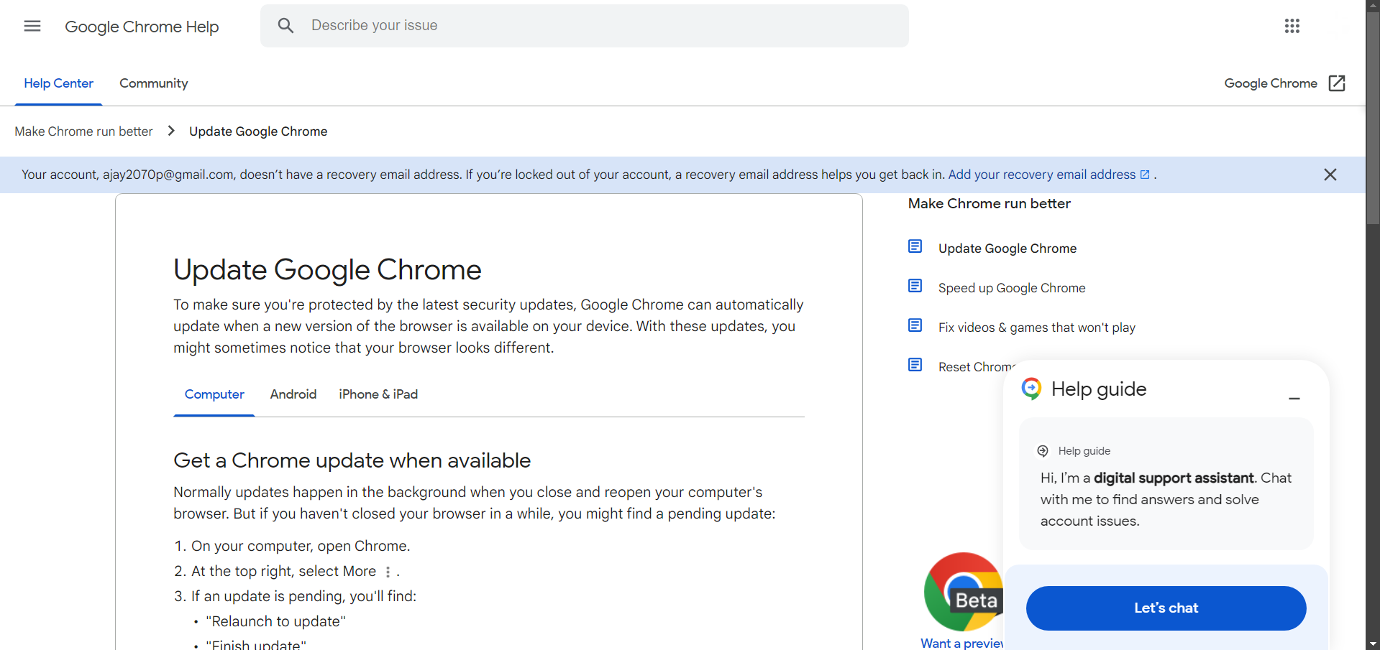The height and width of the screenshot is (650, 1380).
Task: Switch to the iPhone & iPad tab
Action: (x=378, y=394)
